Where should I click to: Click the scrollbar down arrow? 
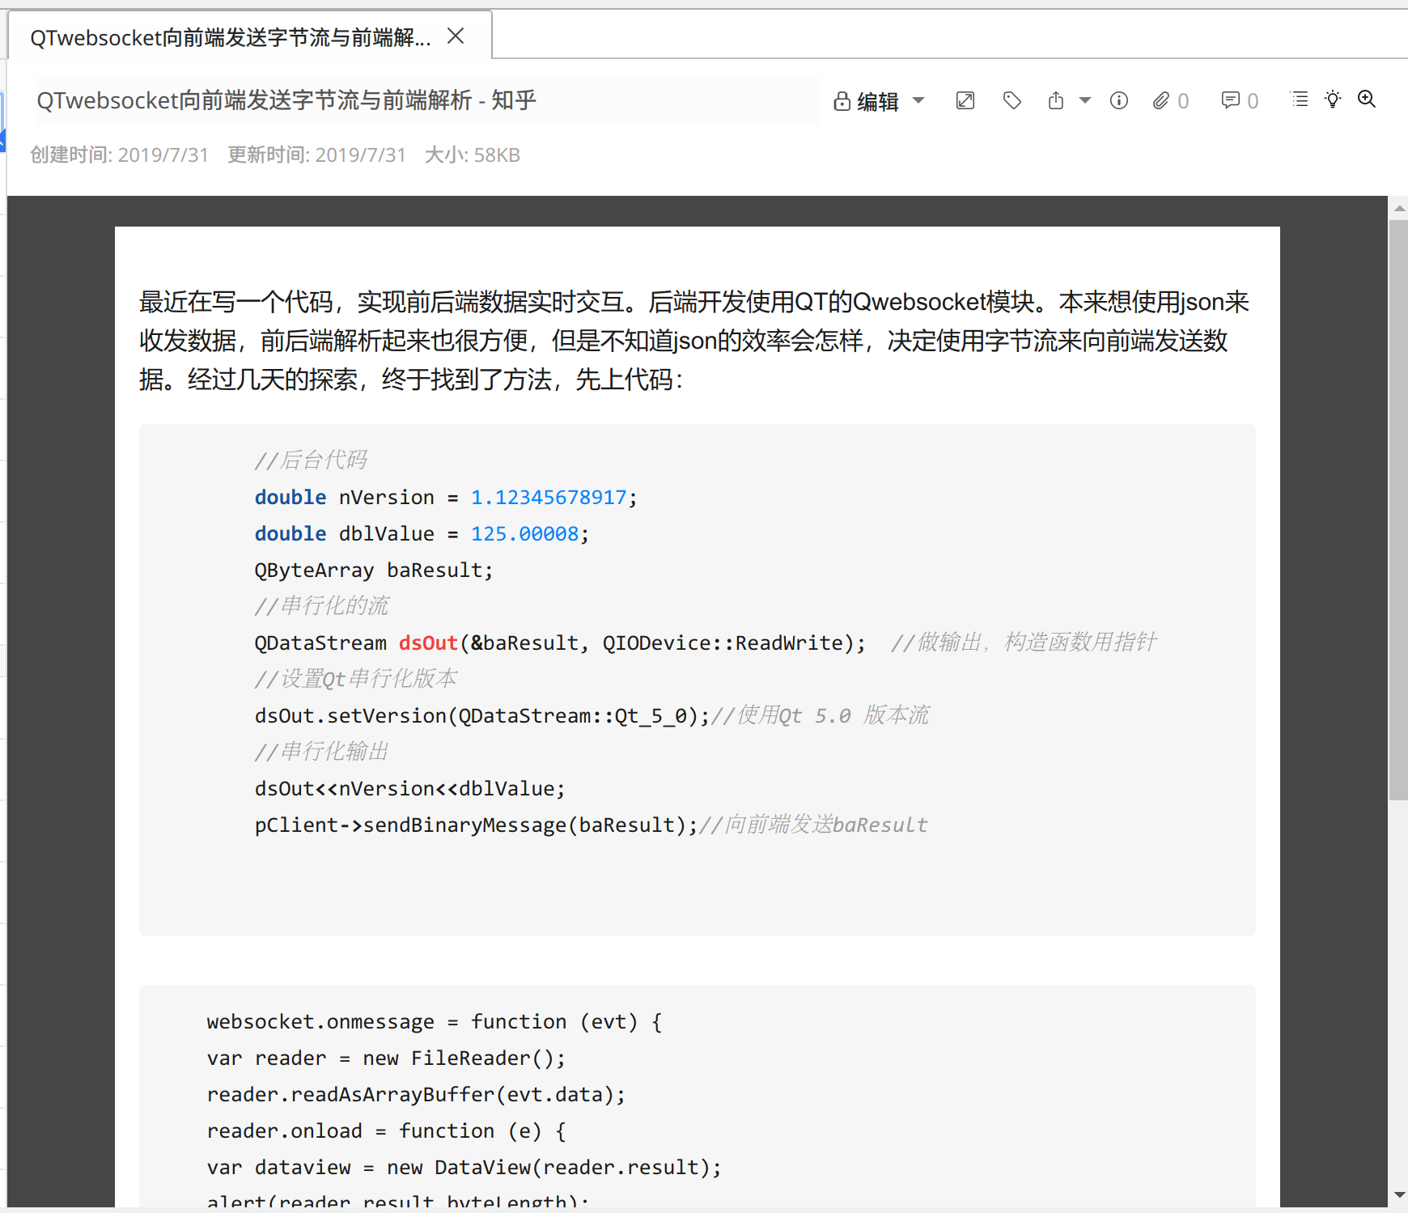[1398, 1195]
